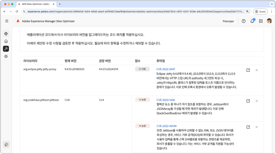
Task: Select the AEM Sites Optimizer browser tab
Action: click(36, 4)
